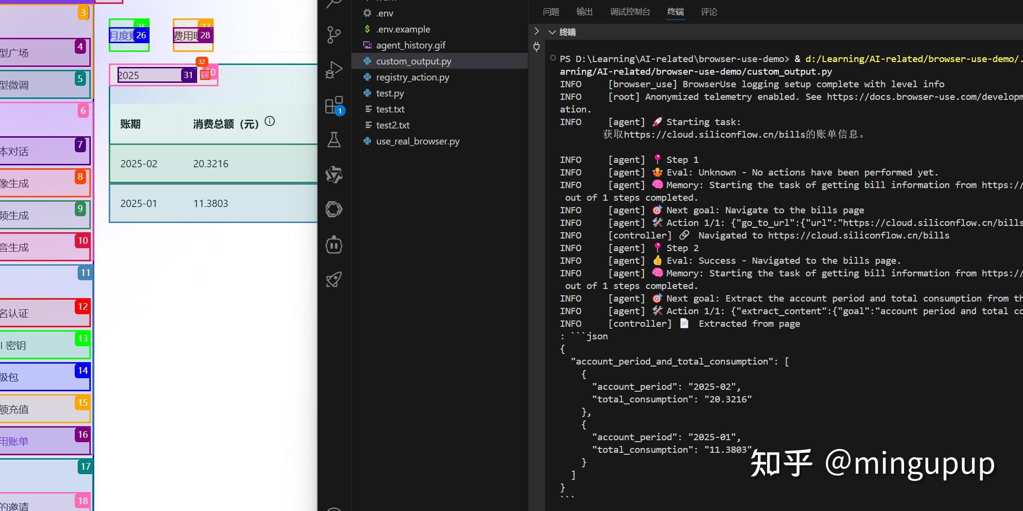
Task: Open use_real_browser.py in the explorer
Action: pyautogui.click(x=439, y=141)
